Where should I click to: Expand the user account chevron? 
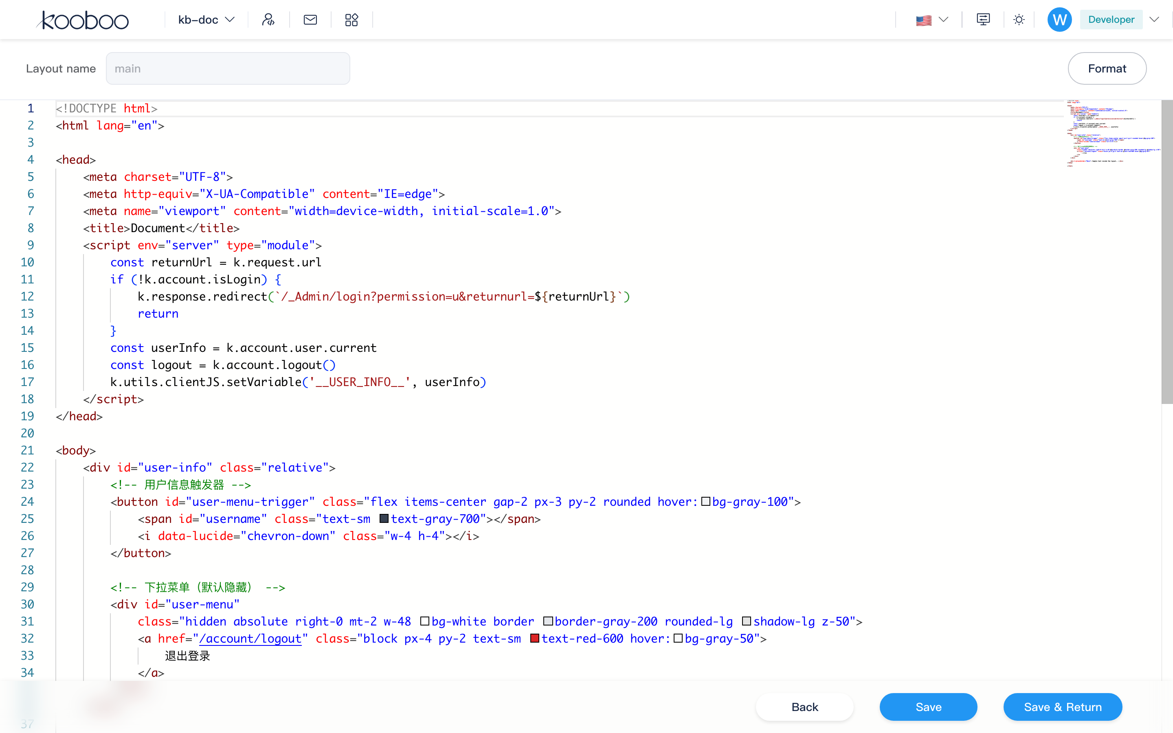tap(1154, 20)
